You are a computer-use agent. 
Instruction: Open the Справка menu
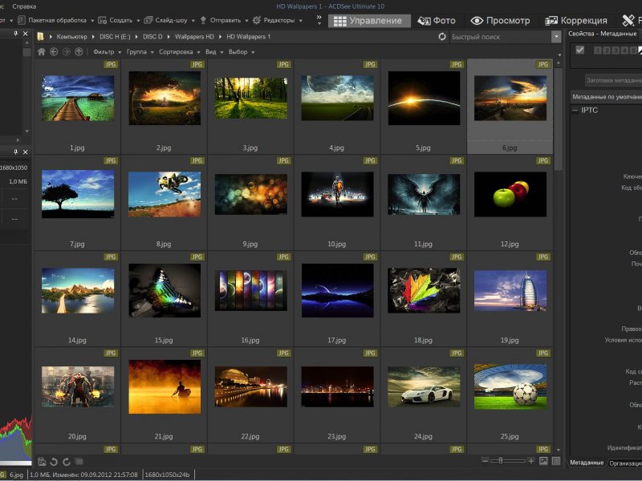(x=24, y=6)
